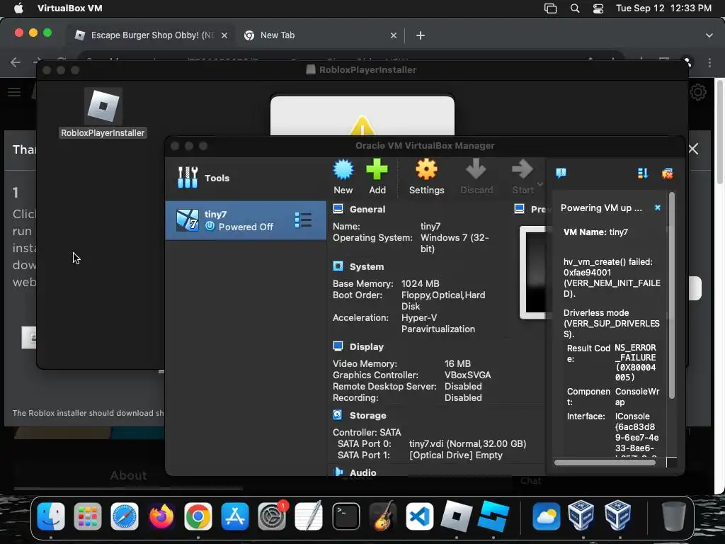Select the Tools item in VirtualBox sidebar
725x544 pixels.
[245, 178]
